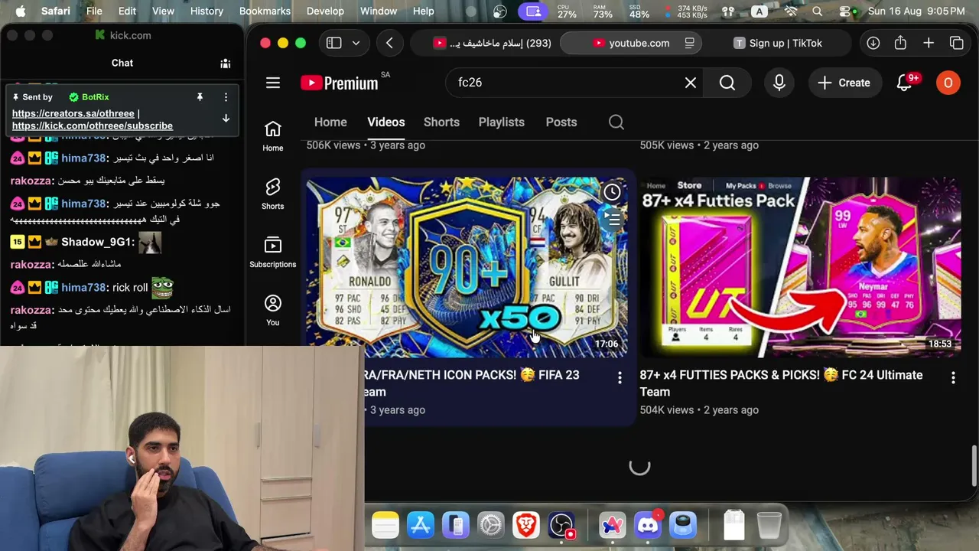This screenshot has height=551, width=979.
Task: Switch to the channel Shorts tab
Action: coord(441,122)
